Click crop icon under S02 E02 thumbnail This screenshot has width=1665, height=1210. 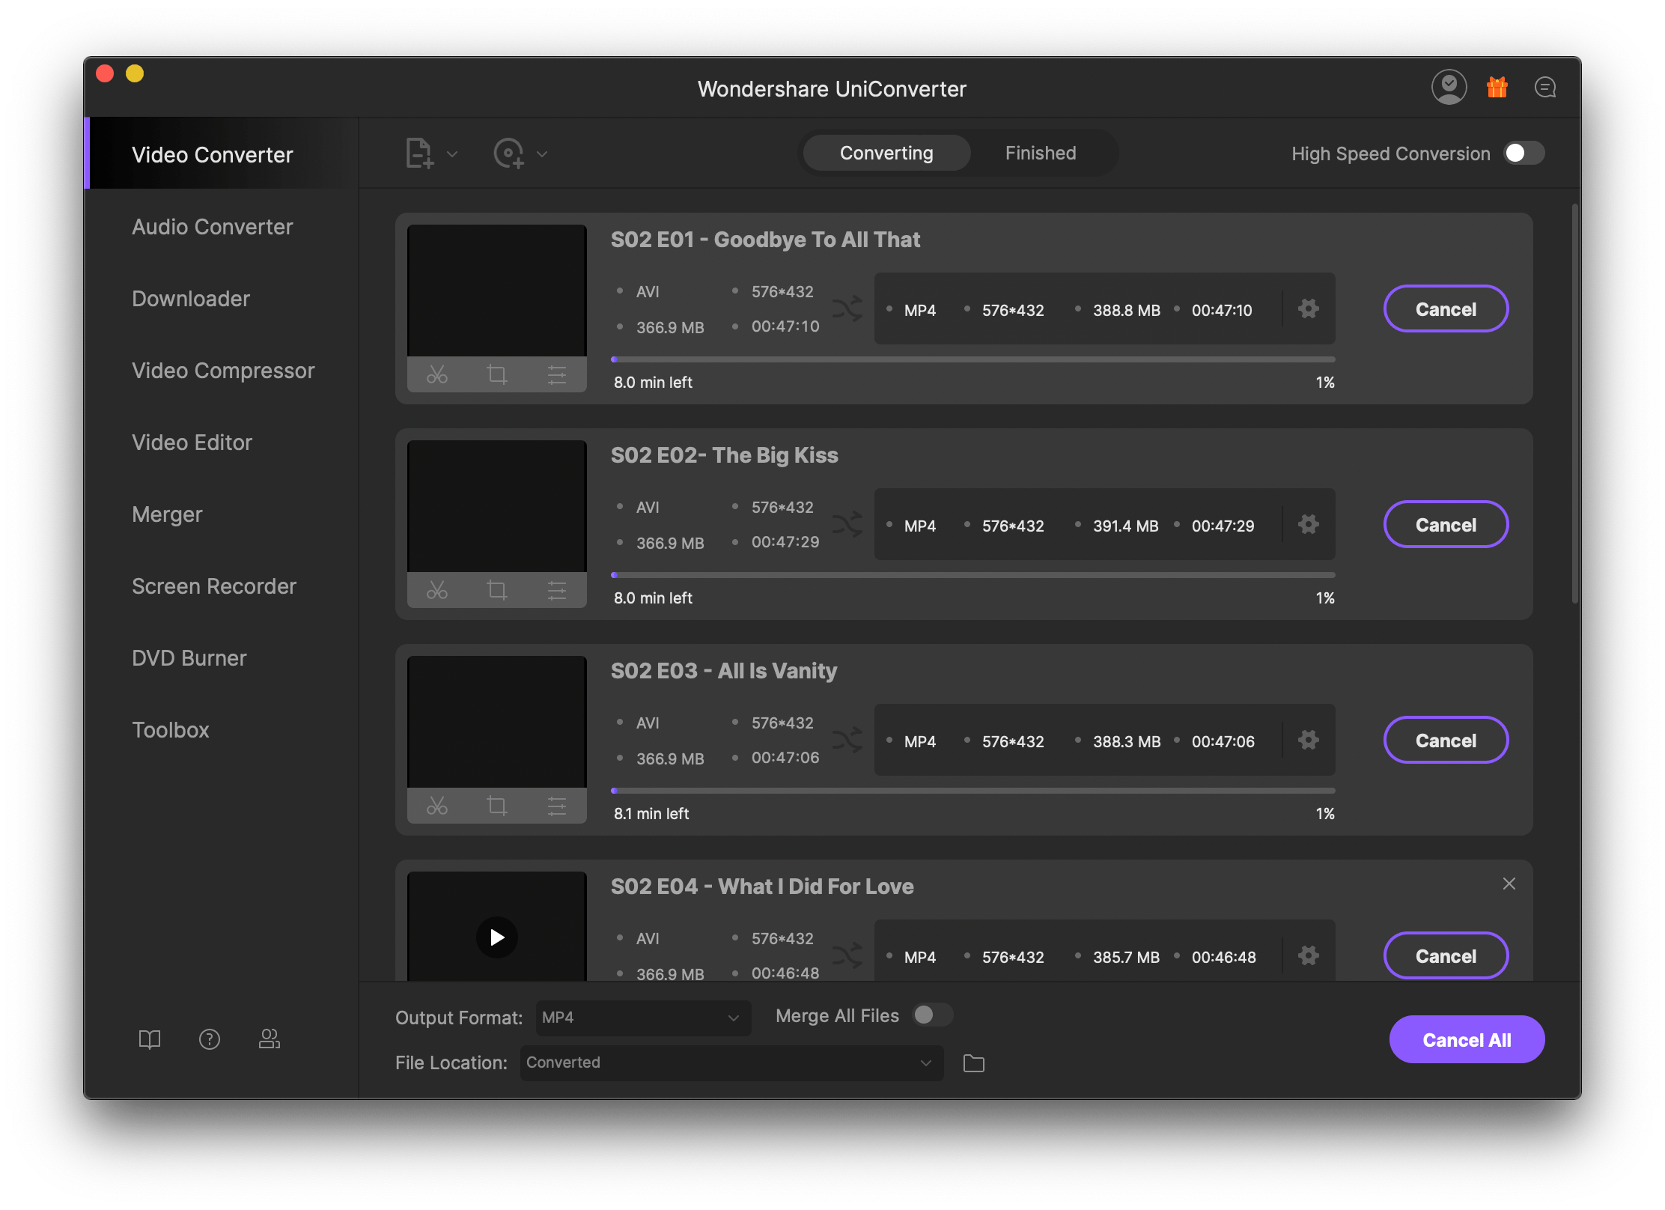tap(497, 590)
